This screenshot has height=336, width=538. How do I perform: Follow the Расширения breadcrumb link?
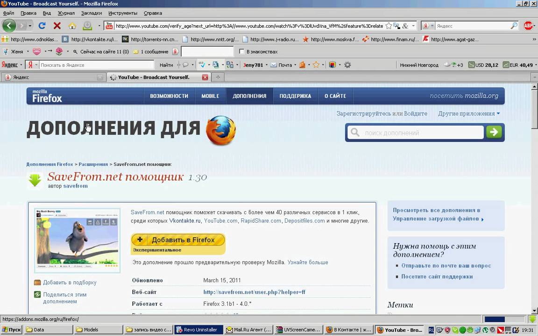[x=93, y=164]
